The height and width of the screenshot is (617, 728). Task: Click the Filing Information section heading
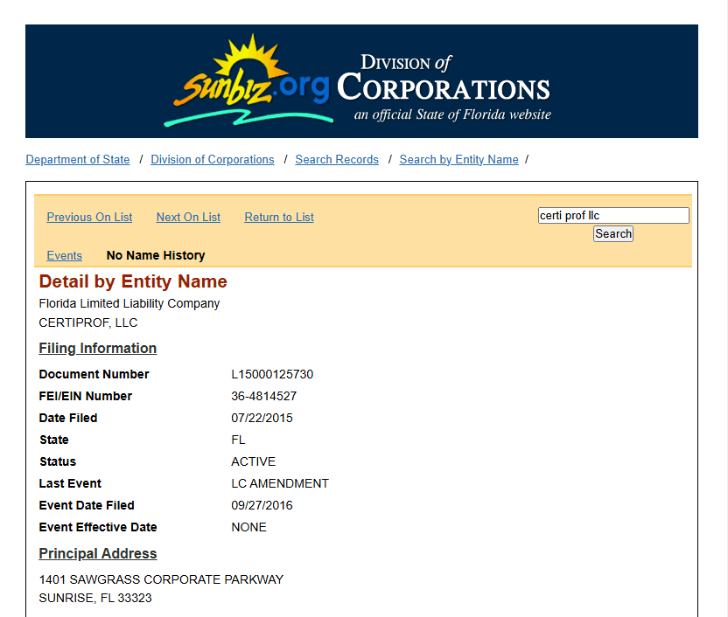[x=98, y=349]
